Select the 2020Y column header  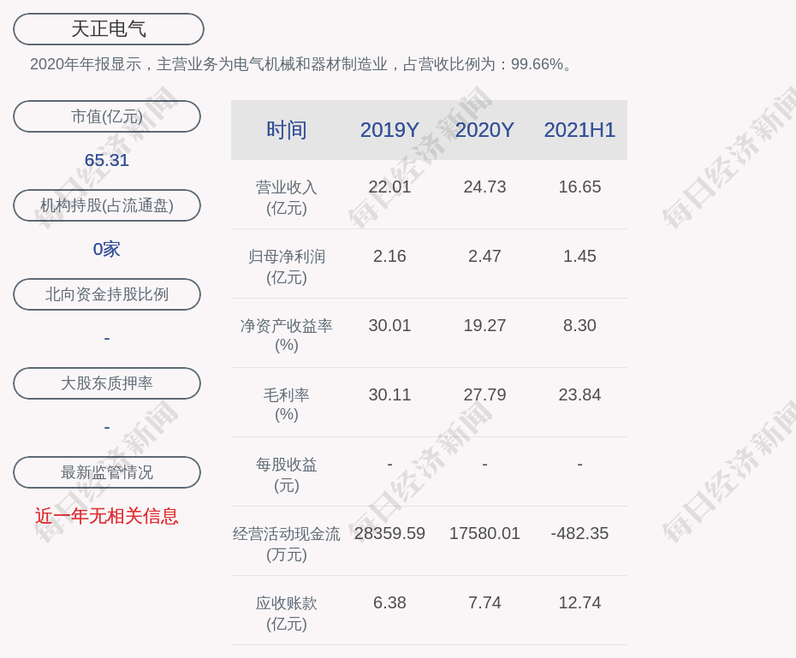(484, 130)
